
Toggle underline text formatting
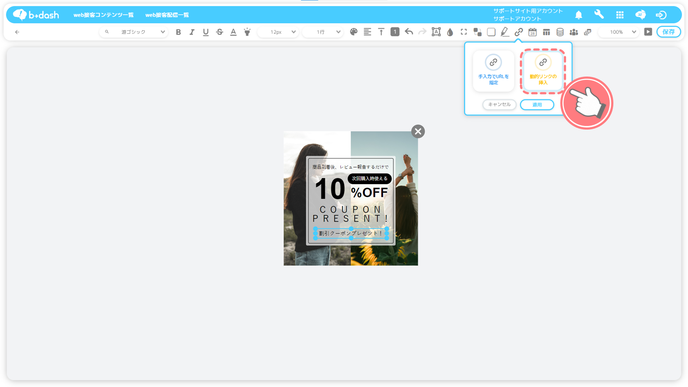pos(206,32)
